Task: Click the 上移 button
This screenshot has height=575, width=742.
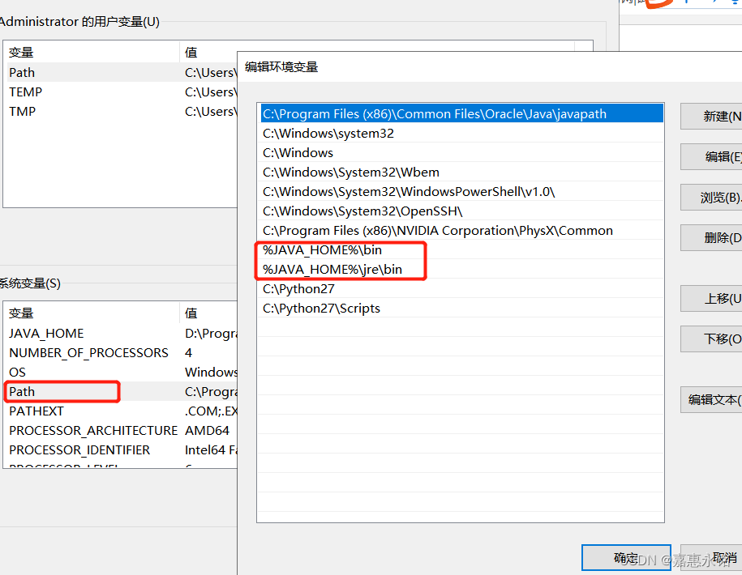Action: pos(711,298)
